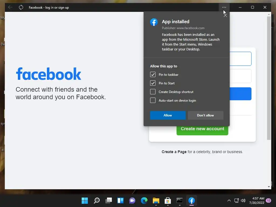Show hidden tray icons chevron

point(229,201)
